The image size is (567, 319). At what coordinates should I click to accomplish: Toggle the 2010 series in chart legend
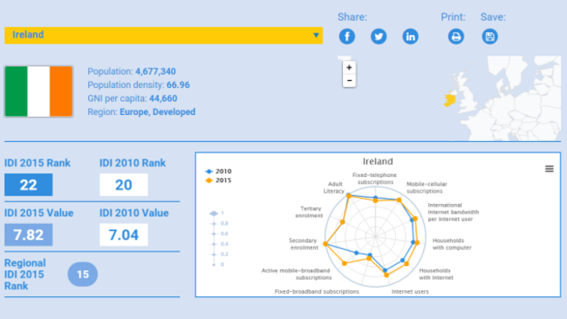point(218,171)
